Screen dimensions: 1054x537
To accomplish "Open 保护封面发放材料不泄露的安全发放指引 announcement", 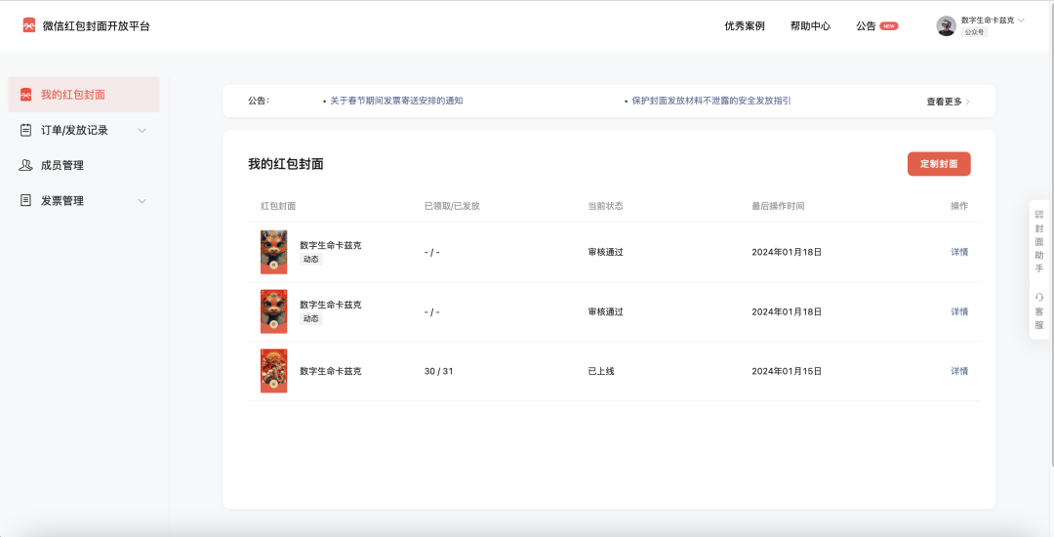I will tap(711, 101).
